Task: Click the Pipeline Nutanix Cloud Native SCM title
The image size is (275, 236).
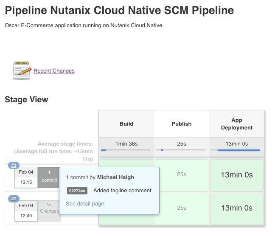Action: point(119,10)
